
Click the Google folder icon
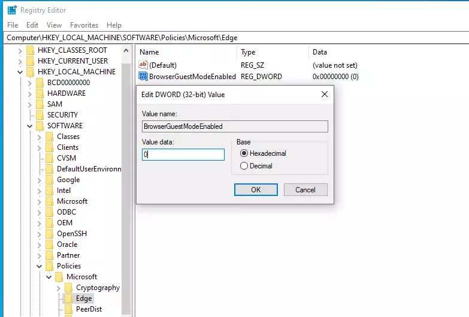[49, 180]
